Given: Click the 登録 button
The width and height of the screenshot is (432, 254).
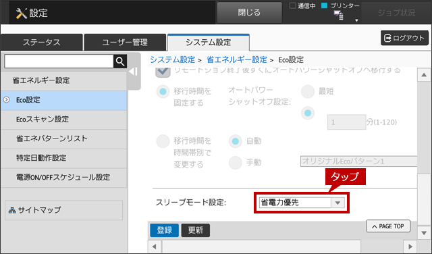Looking at the screenshot, I should 164,230.
